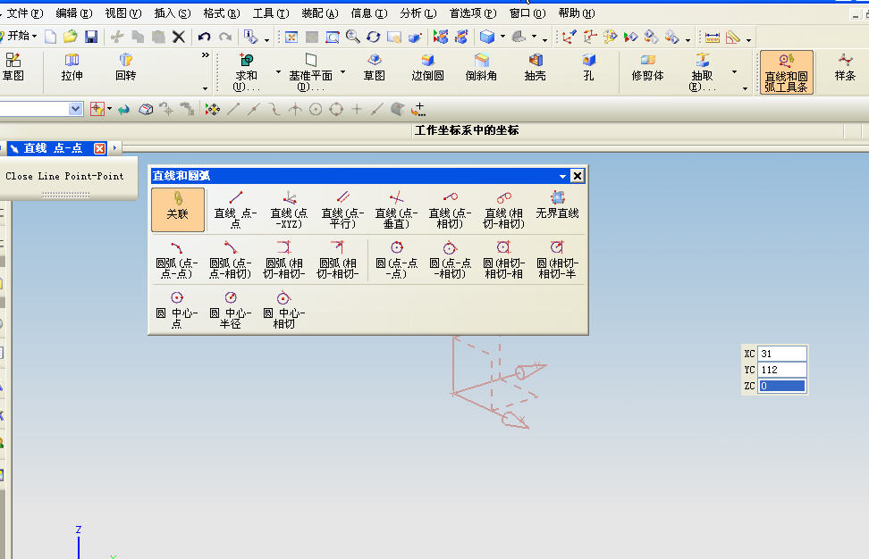The image size is (869, 559).
Task: Expand the 基准平面 dropdown arrow
Action: pos(343,72)
